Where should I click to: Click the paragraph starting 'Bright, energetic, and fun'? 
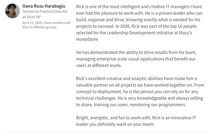pyautogui.click(x=136, y=118)
